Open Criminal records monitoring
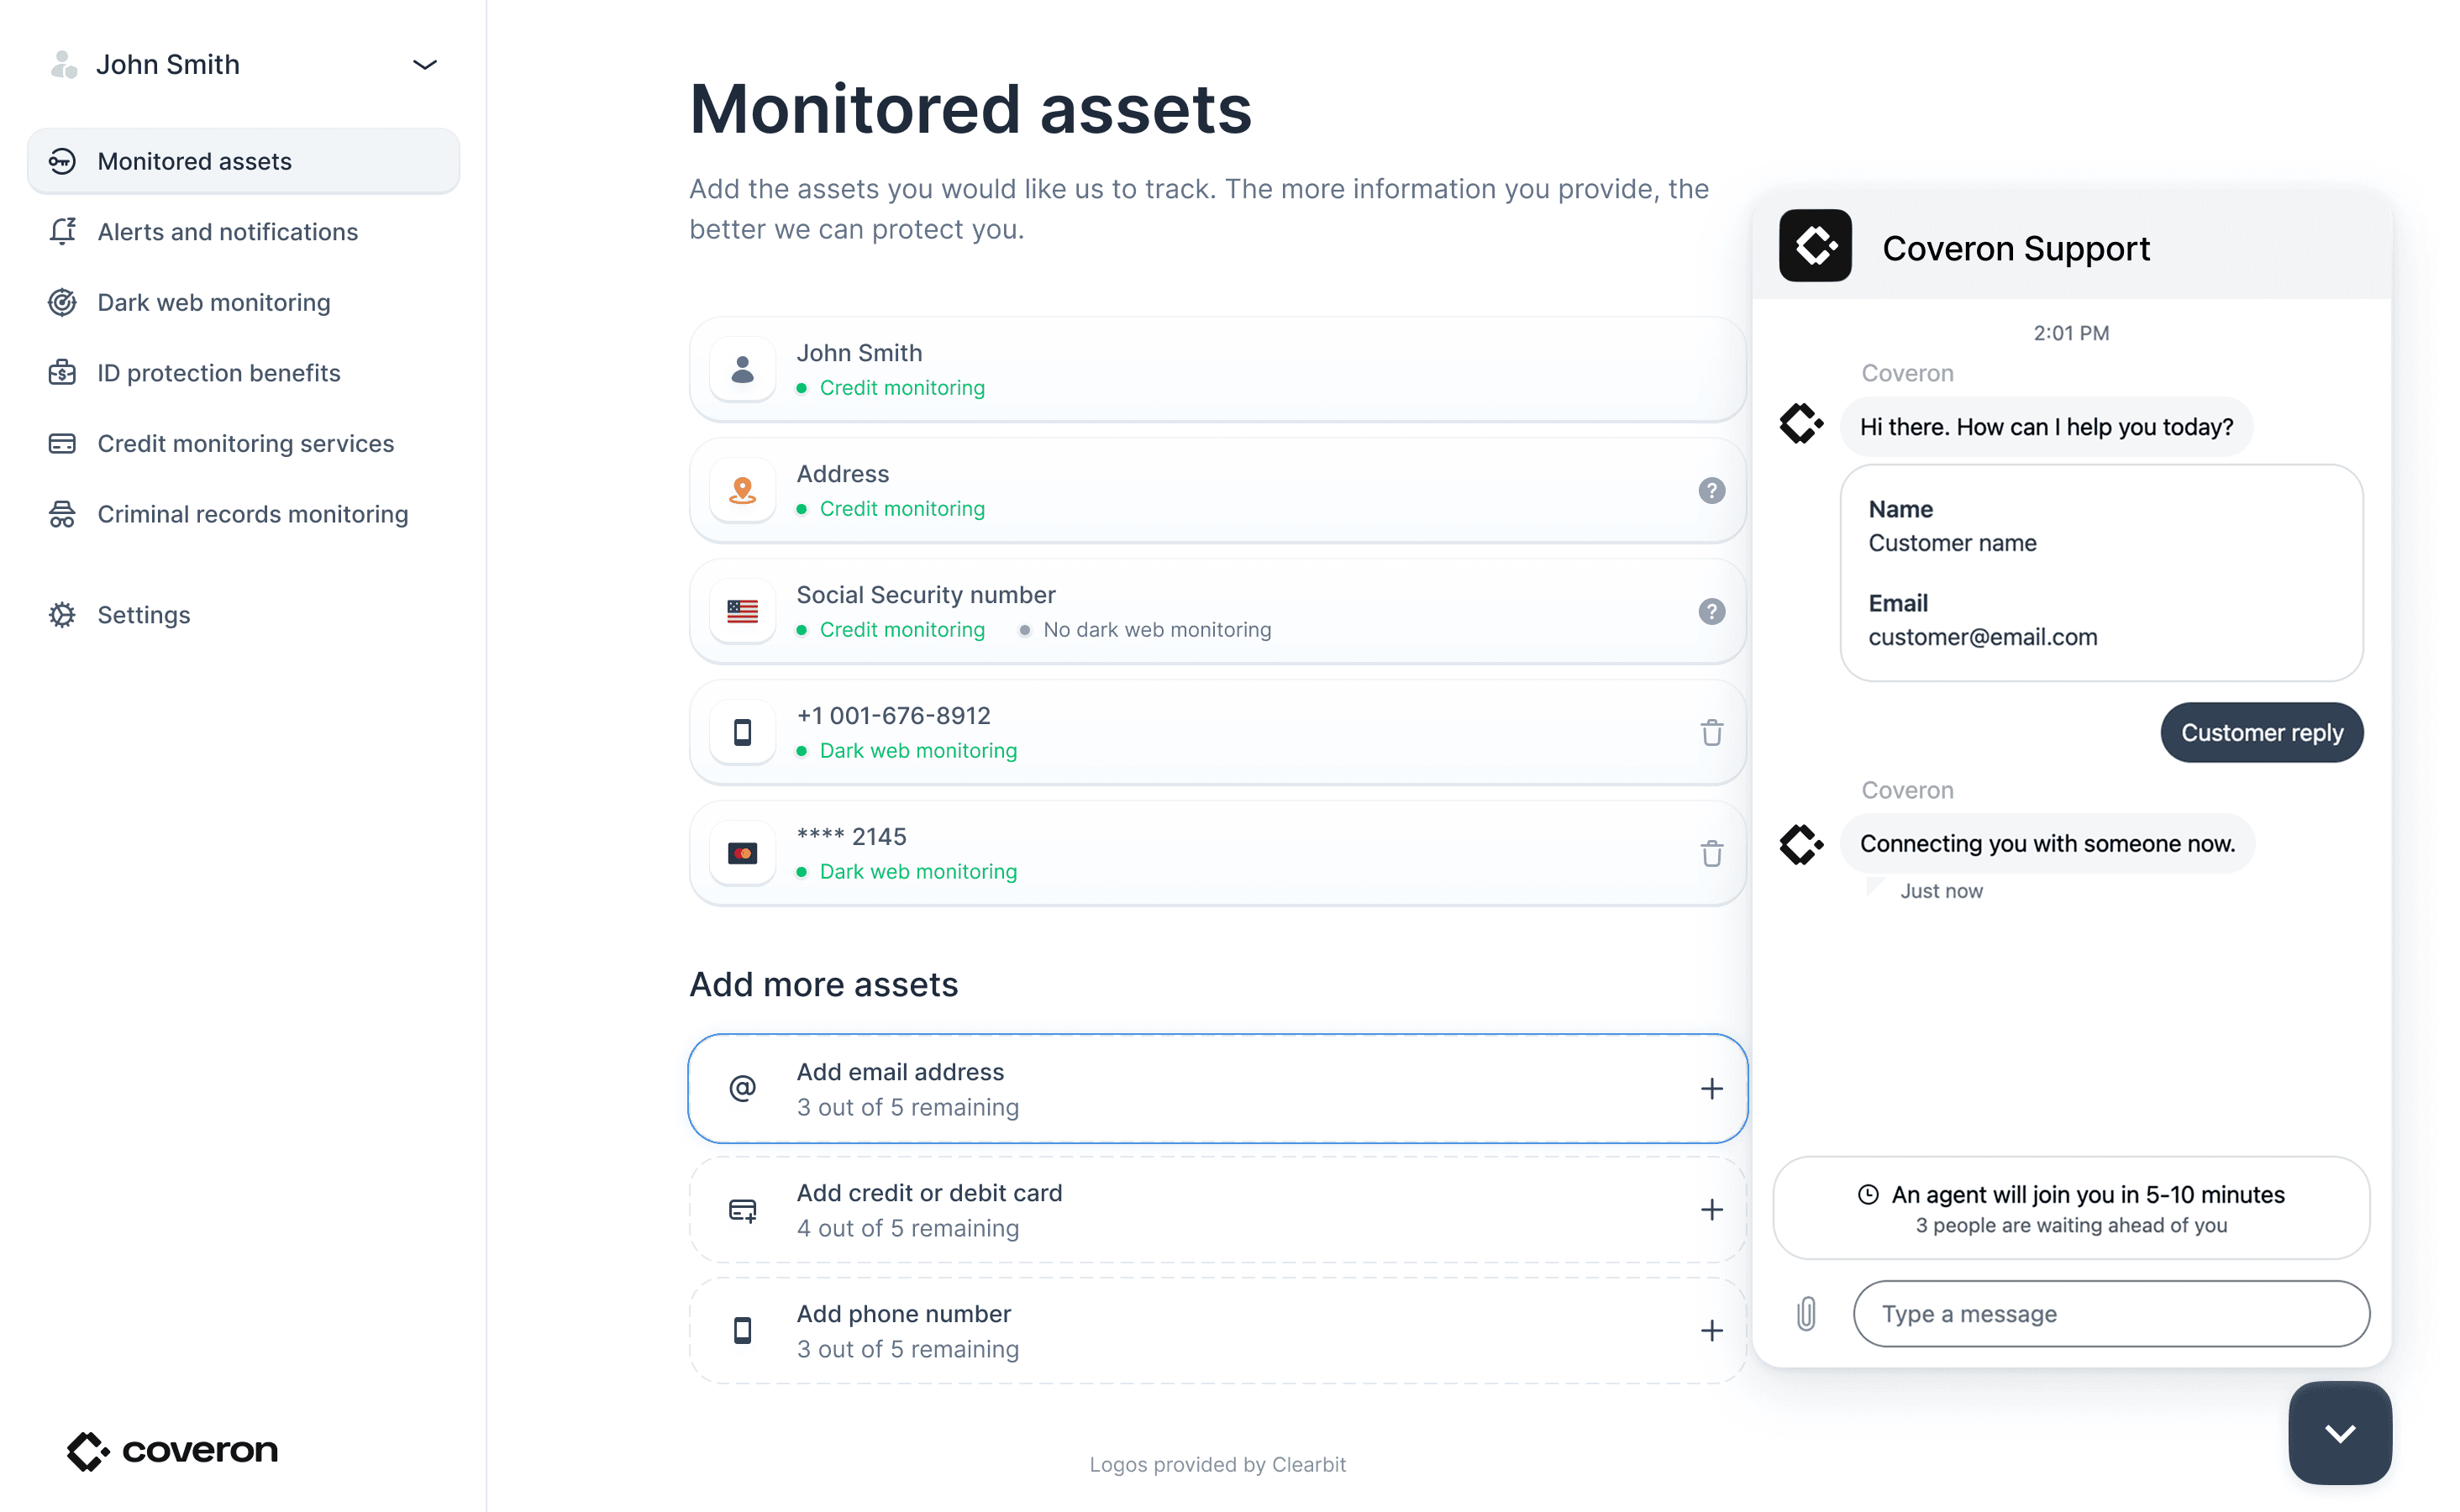The height and width of the screenshot is (1512, 2460). tap(252, 514)
